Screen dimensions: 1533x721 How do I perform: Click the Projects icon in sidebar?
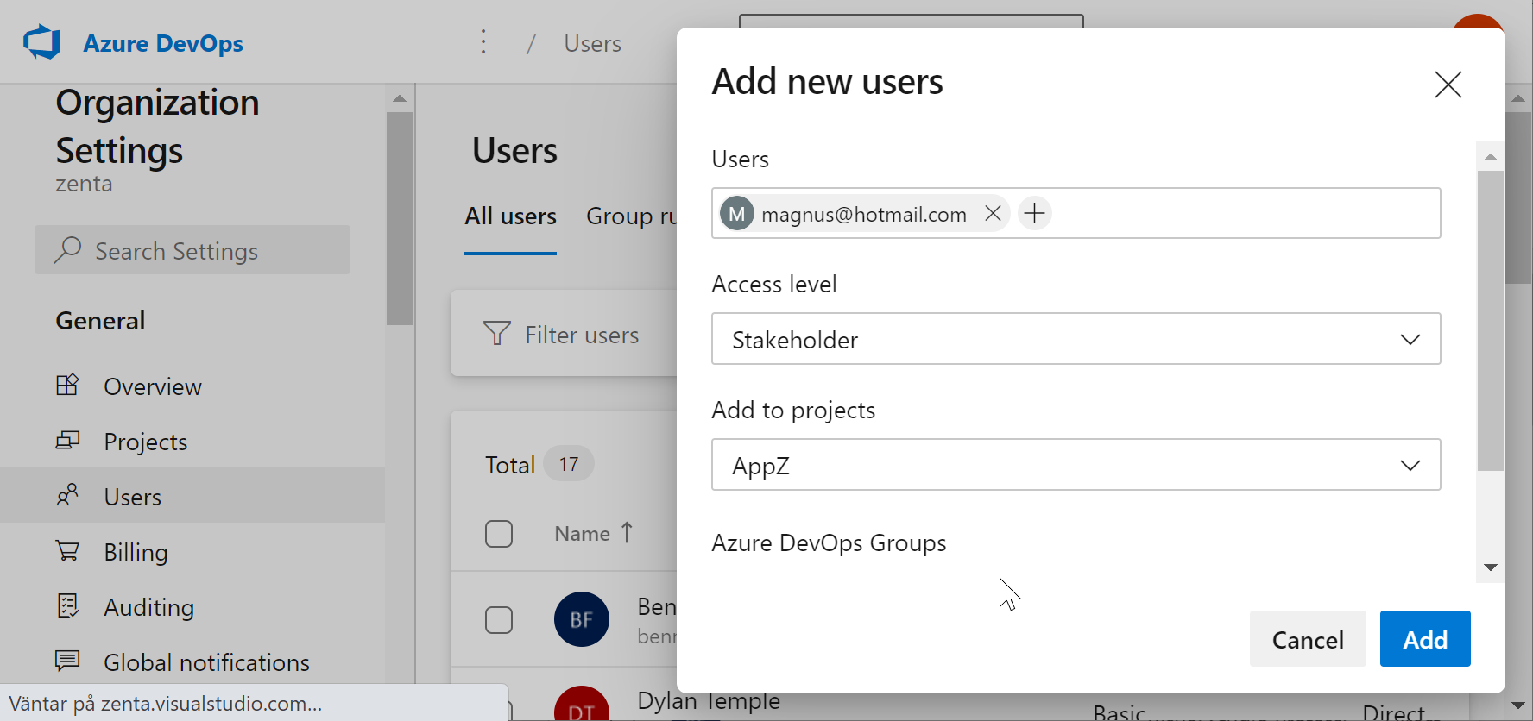[67, 441]
